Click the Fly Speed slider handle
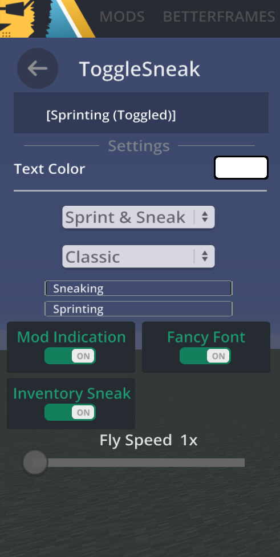 point(35,462)
